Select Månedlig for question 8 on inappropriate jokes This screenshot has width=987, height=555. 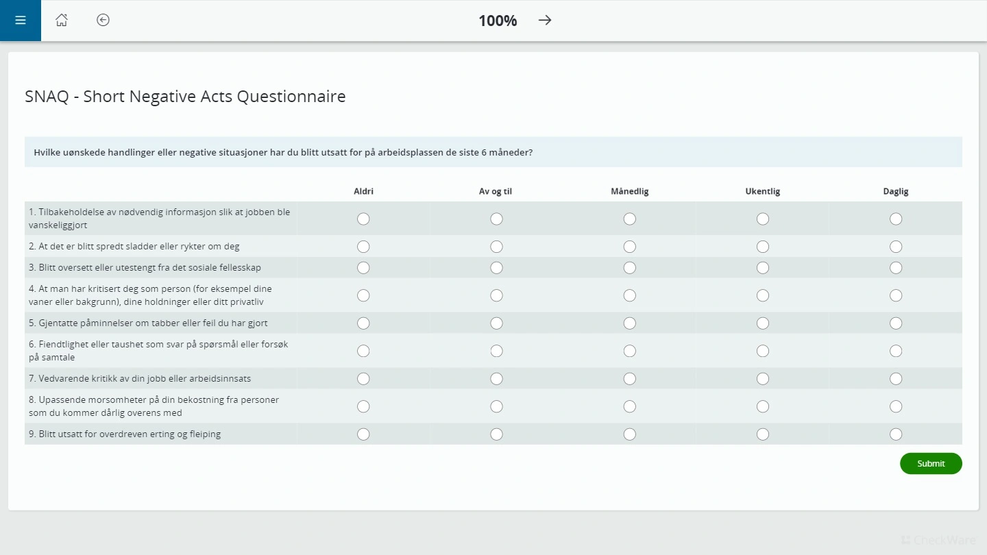630,406
